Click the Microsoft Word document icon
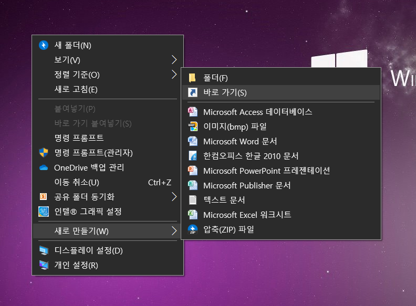The image size is (416, 306). [193, 141]
